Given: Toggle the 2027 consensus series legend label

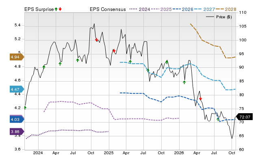Looking at the screenshot, I should click(209, 9).
